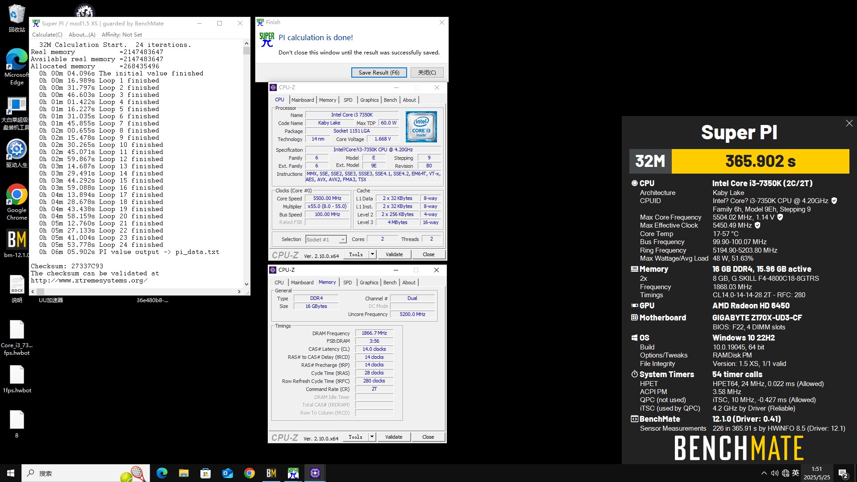Screen dimensions: 857x482
Task: Open the 说明 docx file icon
Action: coord(17,289)
